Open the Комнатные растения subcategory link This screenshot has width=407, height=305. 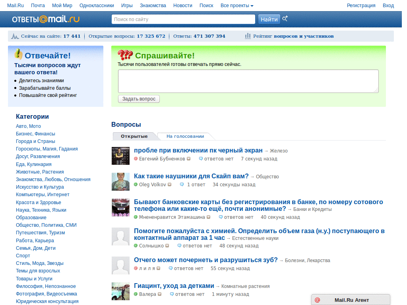246,286
